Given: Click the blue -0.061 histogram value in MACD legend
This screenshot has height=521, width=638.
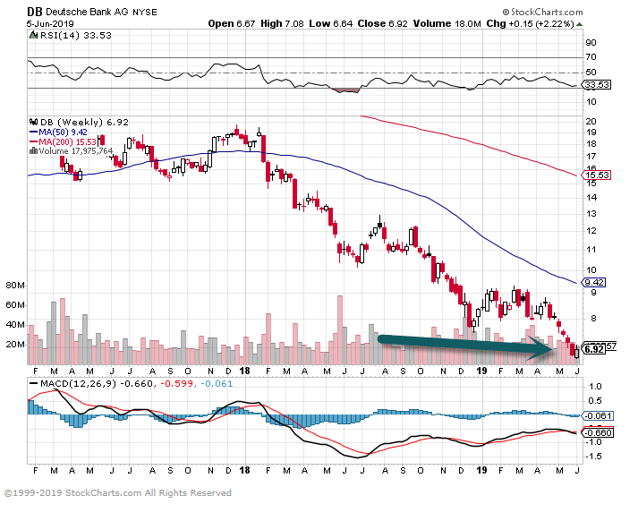Looking at the screenshot, I should click(x=217, y=384).
